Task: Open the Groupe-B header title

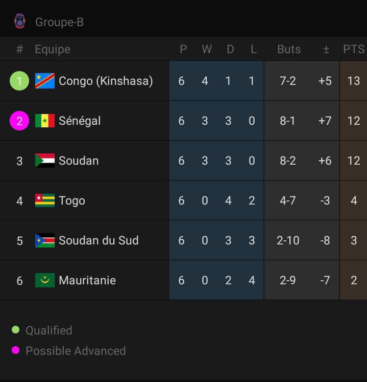Action: 59,22
